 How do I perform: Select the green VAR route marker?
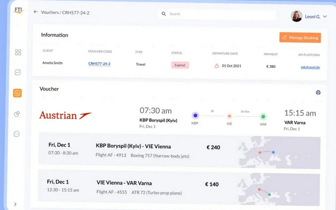pos(263,117)
